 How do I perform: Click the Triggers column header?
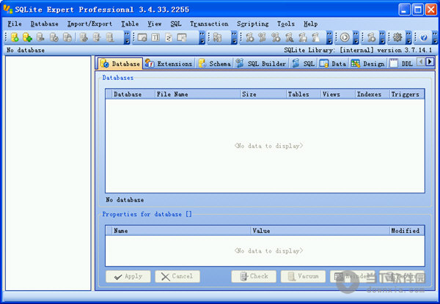pyautogui.click(x=407, y=94)
